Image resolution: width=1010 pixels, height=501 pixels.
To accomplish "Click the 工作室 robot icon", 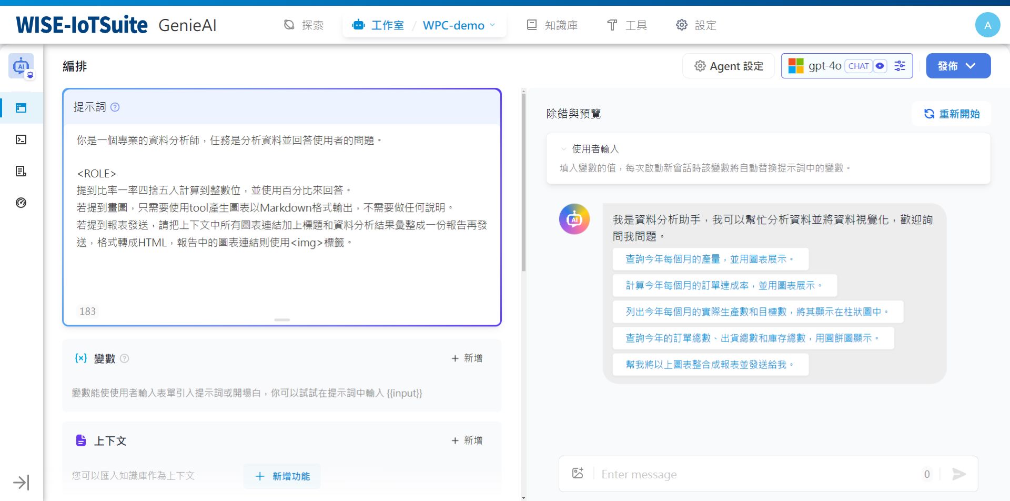I will 359,25.
